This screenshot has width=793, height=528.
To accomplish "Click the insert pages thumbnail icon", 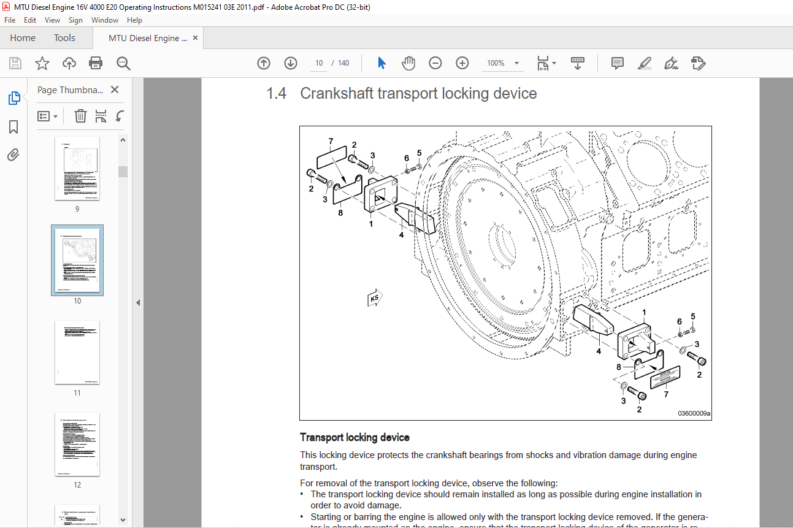I will pyautogui.click(x=101, y=116).
